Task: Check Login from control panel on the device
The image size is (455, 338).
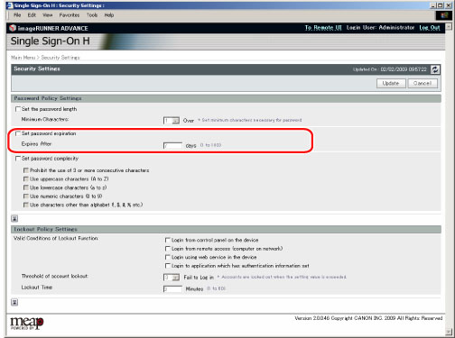Action: [x=168, y=240]
